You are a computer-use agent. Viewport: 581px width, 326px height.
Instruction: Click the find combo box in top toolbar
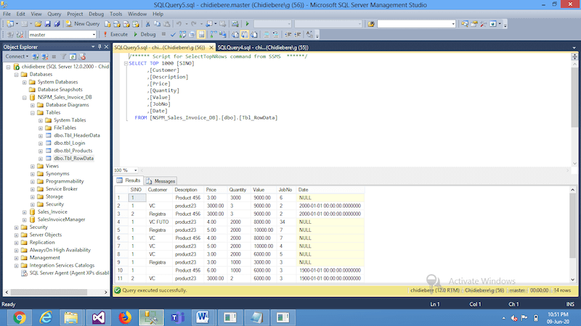(x=416, y=24)
